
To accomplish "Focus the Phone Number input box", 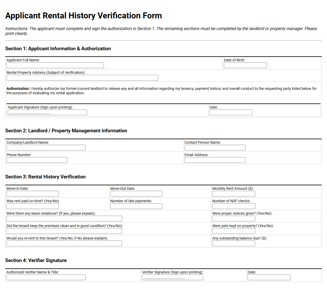I will click(x=37, y=160).
